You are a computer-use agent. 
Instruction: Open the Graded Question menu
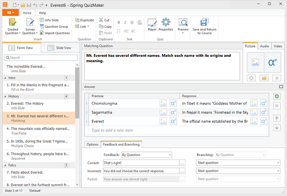click(x=12, y=27)
